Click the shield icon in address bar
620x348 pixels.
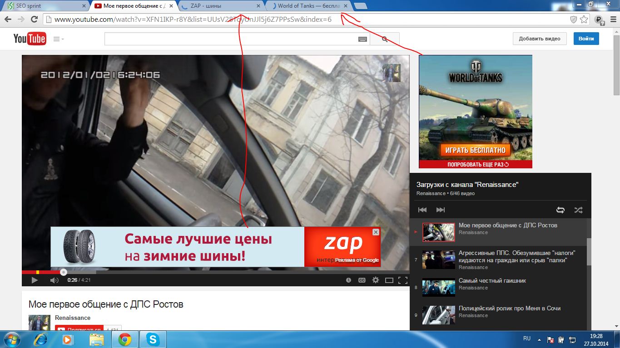[574, 20]
